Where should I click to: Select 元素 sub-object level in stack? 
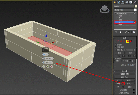click(x=120, y=25)
